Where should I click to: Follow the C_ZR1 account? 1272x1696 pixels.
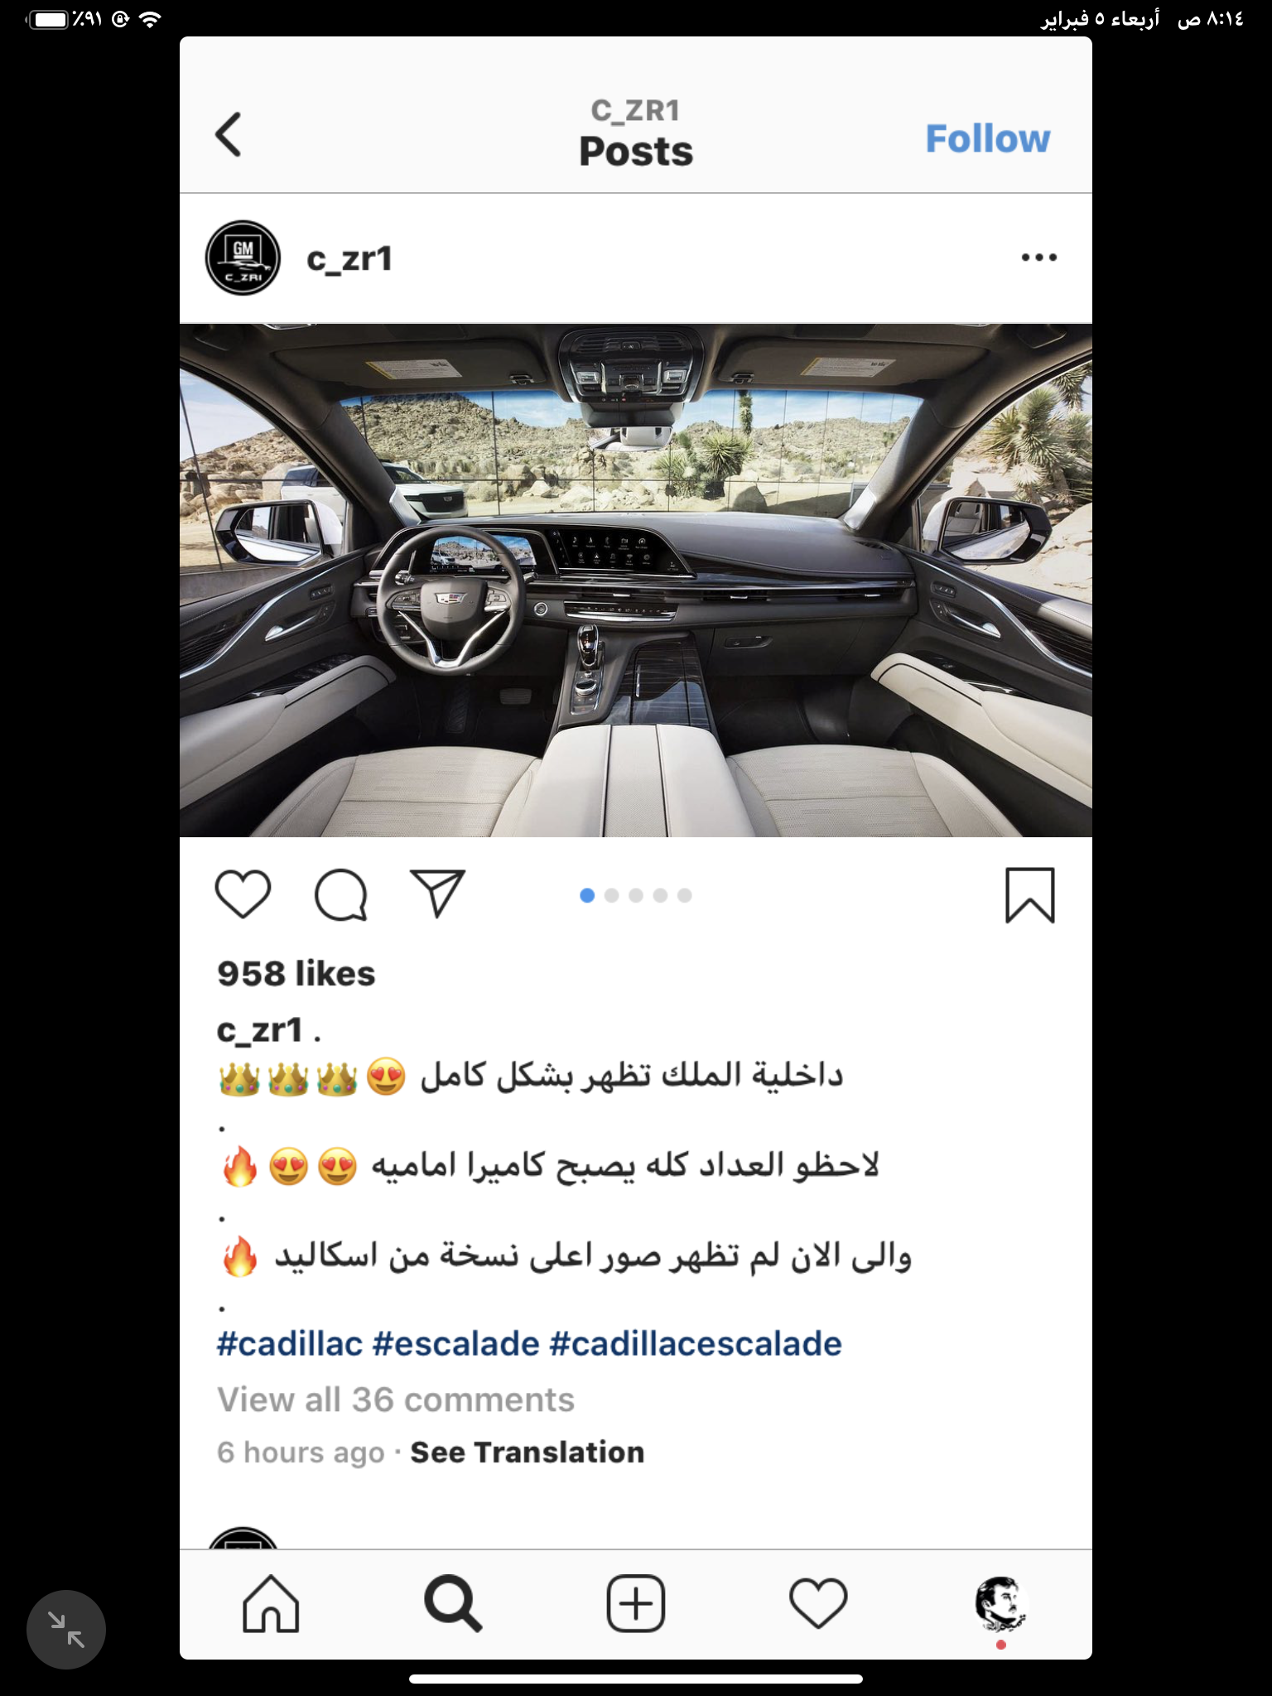pos(987,138)
